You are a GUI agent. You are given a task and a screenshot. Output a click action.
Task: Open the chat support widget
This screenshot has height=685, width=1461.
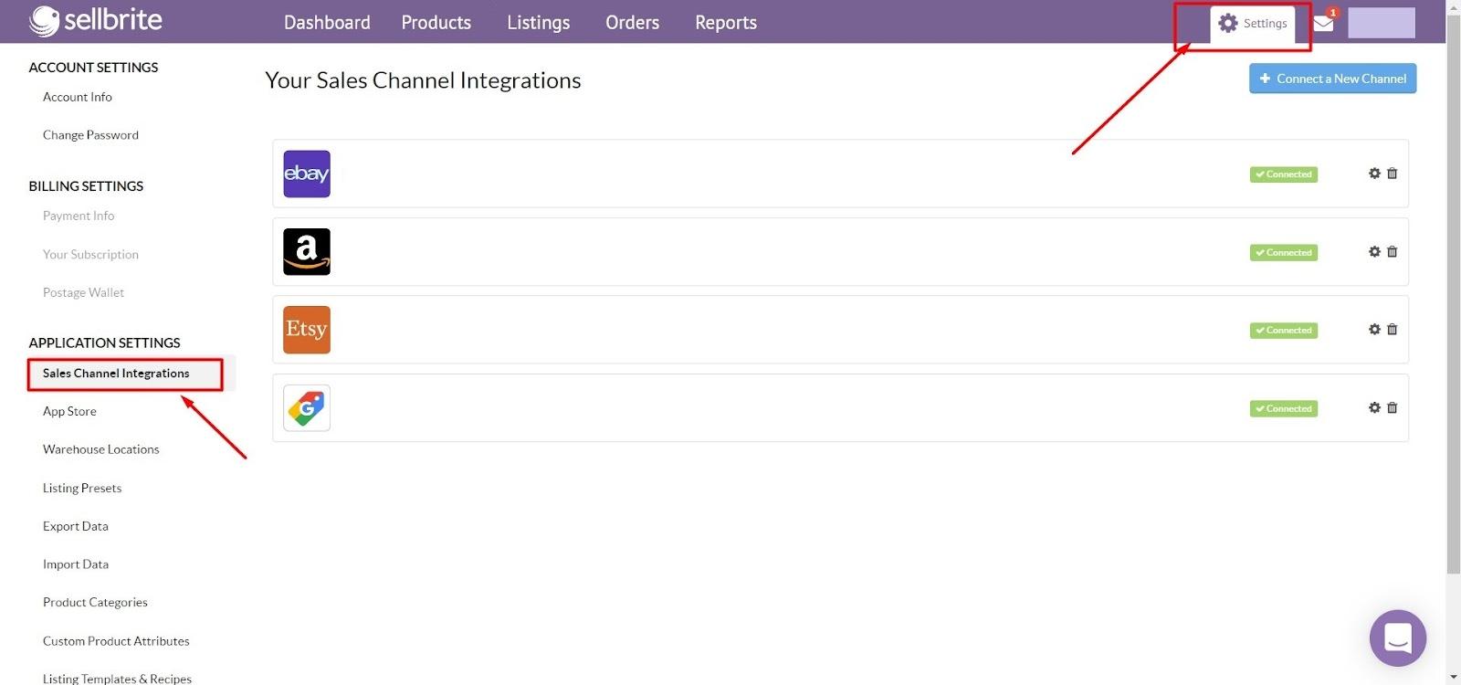pos(1398,638)
